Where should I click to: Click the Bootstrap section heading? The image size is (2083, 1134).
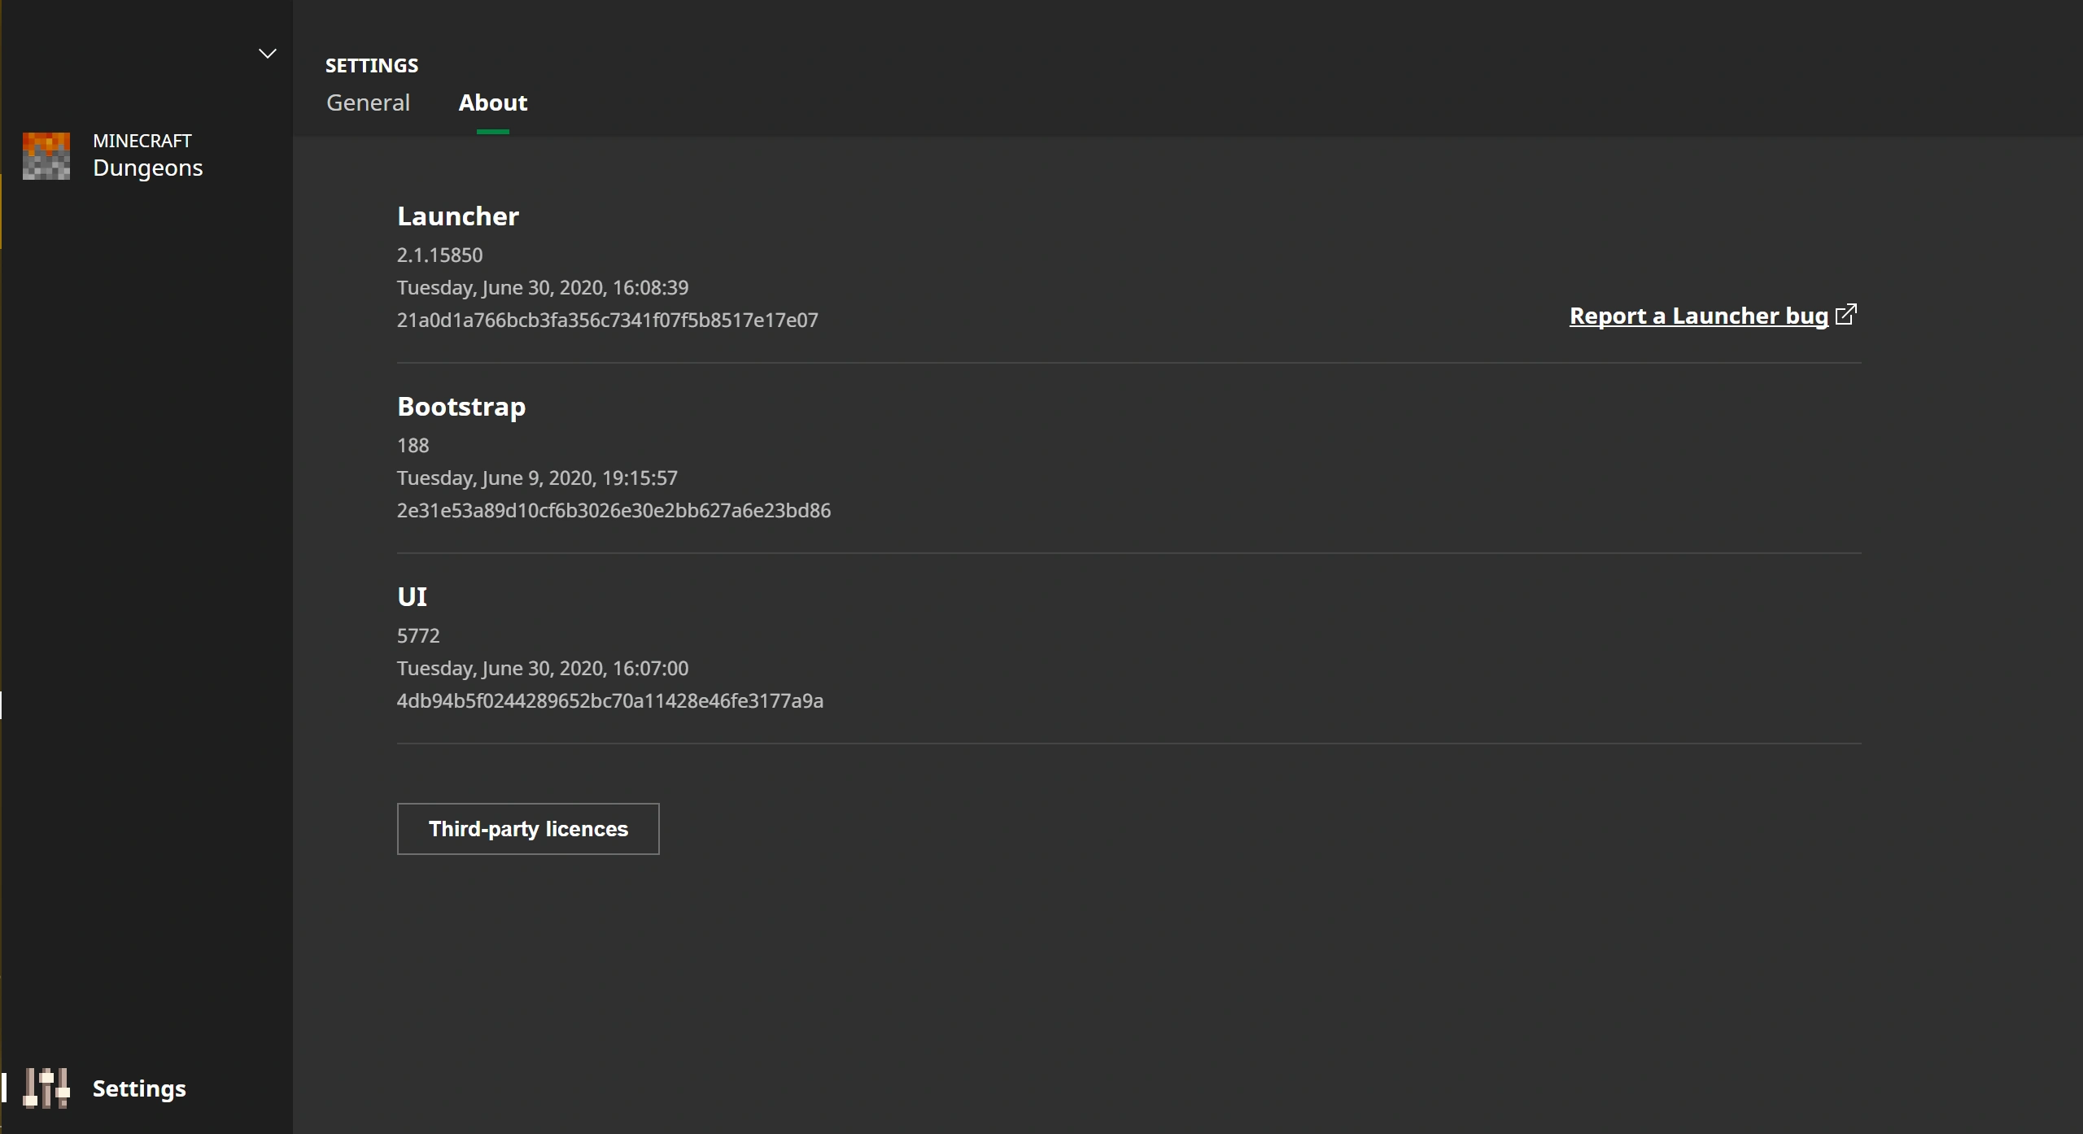(461, 407)
